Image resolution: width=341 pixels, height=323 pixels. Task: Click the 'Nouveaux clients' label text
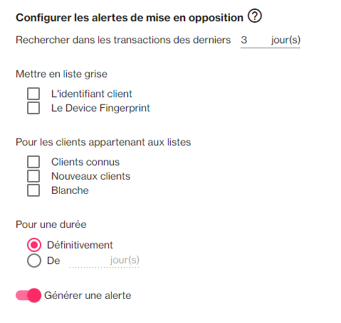click(90, 176)
